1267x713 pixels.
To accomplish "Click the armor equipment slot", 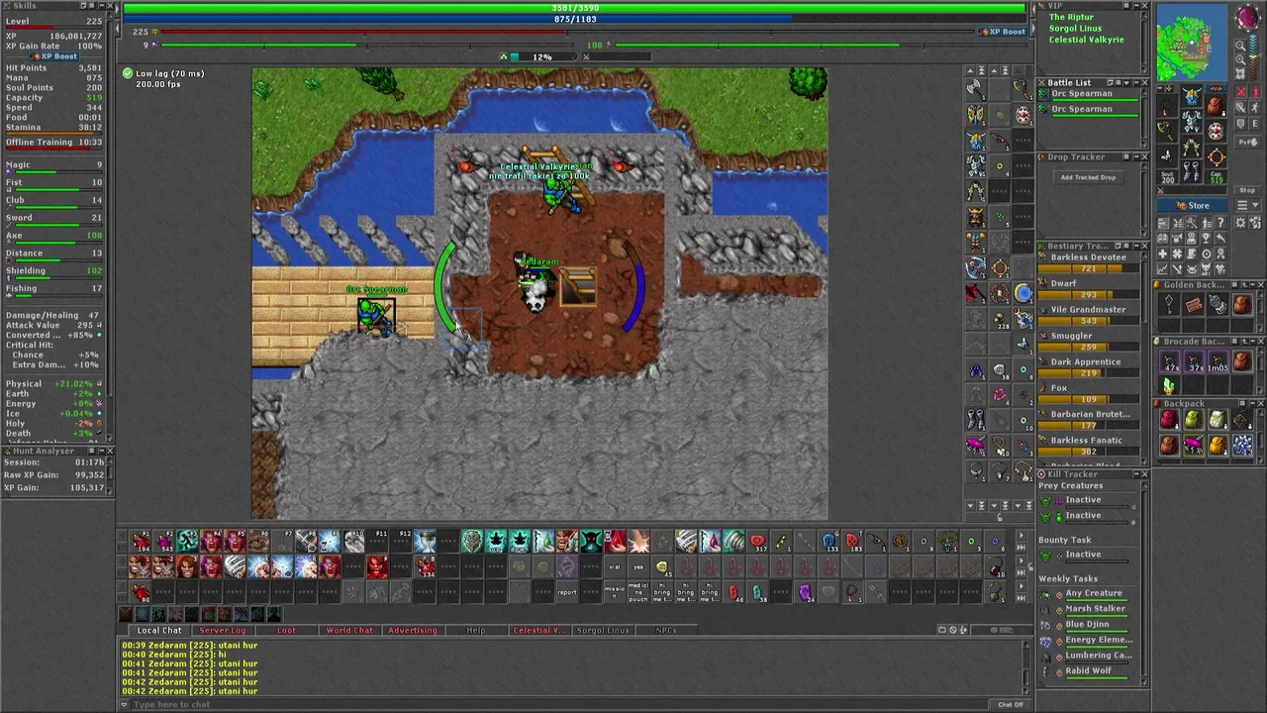I will [1192, 120].
